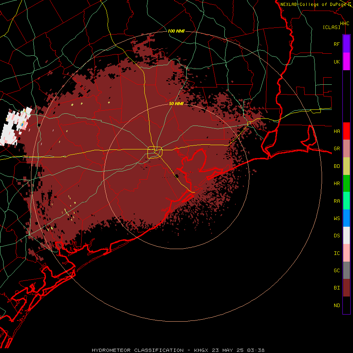Click the BI legend label
Viewport: 353px width, 353px height.
point(337,288)
